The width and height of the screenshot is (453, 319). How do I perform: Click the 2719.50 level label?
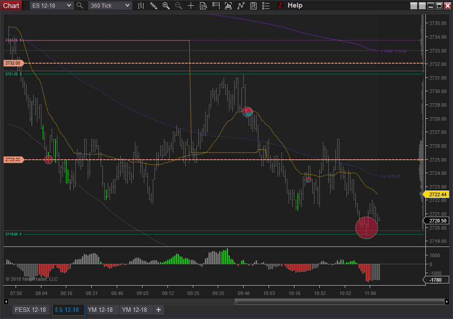13,234
